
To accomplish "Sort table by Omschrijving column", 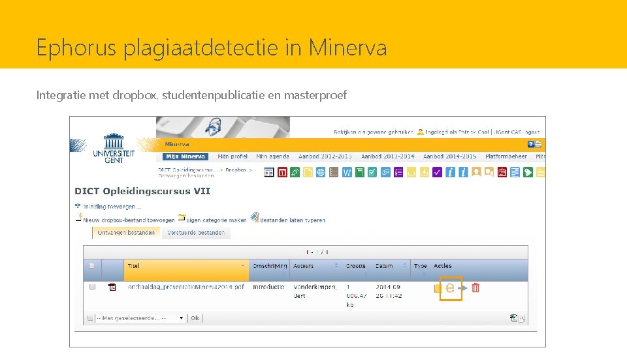I will pos(270,266).
